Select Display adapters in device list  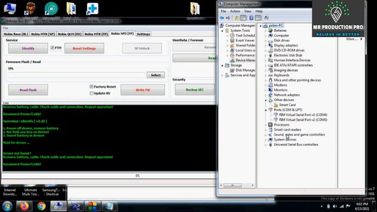[286, 45]
